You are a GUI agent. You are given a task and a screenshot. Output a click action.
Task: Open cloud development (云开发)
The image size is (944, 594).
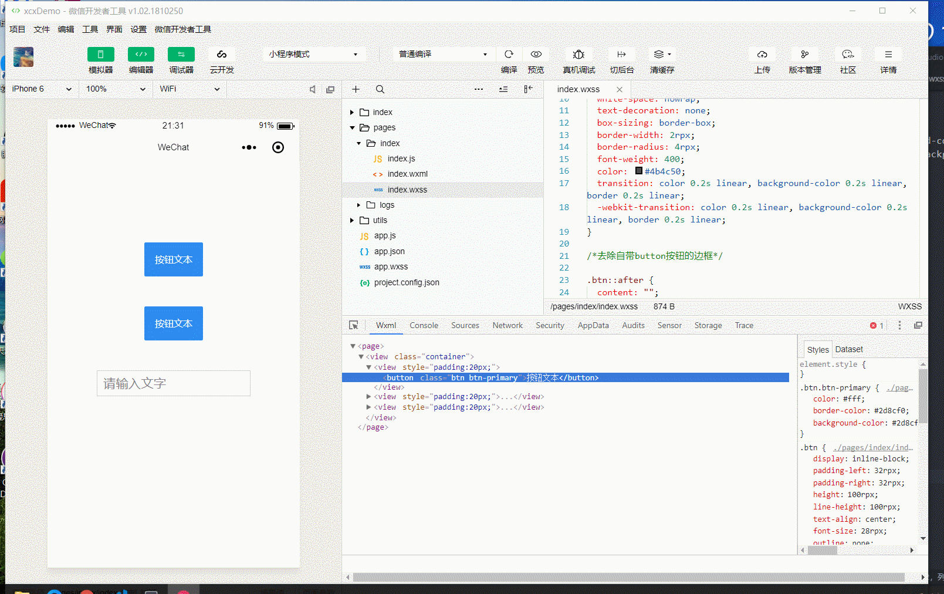[222, 55]
